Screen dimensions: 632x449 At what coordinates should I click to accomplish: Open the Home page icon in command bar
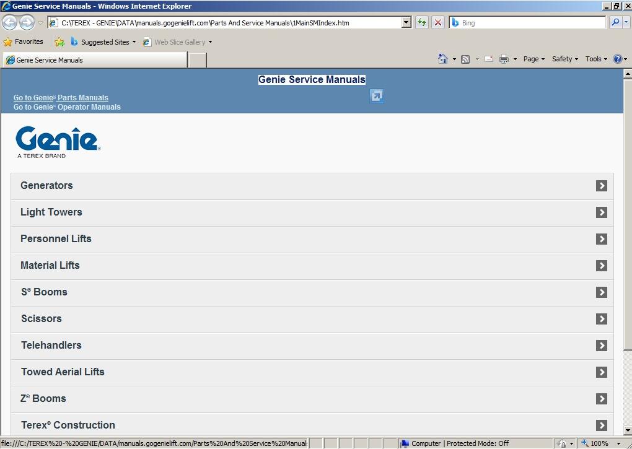point(442,59)
